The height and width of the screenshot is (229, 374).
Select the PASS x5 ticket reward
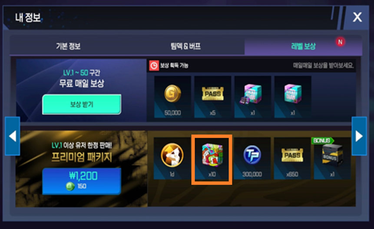coord(212,97)
